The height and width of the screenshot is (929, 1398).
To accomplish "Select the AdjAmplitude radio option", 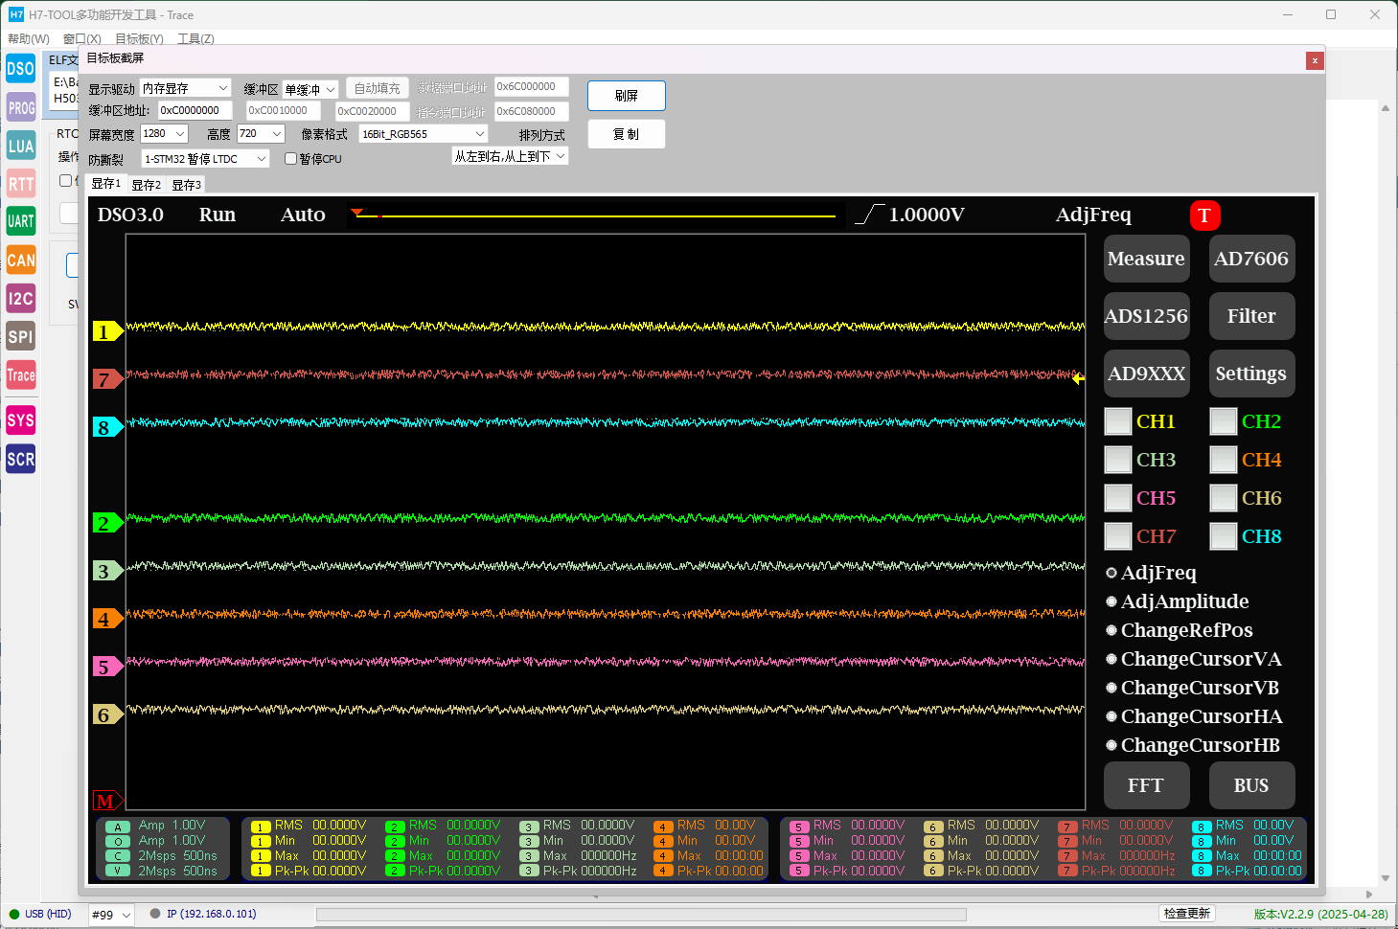I will tap(1112, 601).
